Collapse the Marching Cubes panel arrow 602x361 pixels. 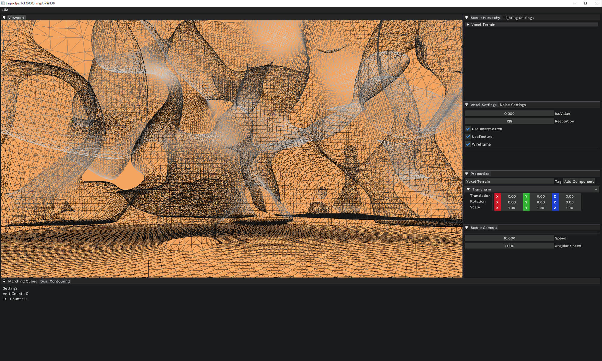point(4,281)
